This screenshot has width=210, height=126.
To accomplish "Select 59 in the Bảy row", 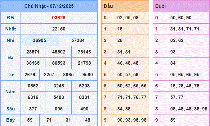I will pos(30,120).
